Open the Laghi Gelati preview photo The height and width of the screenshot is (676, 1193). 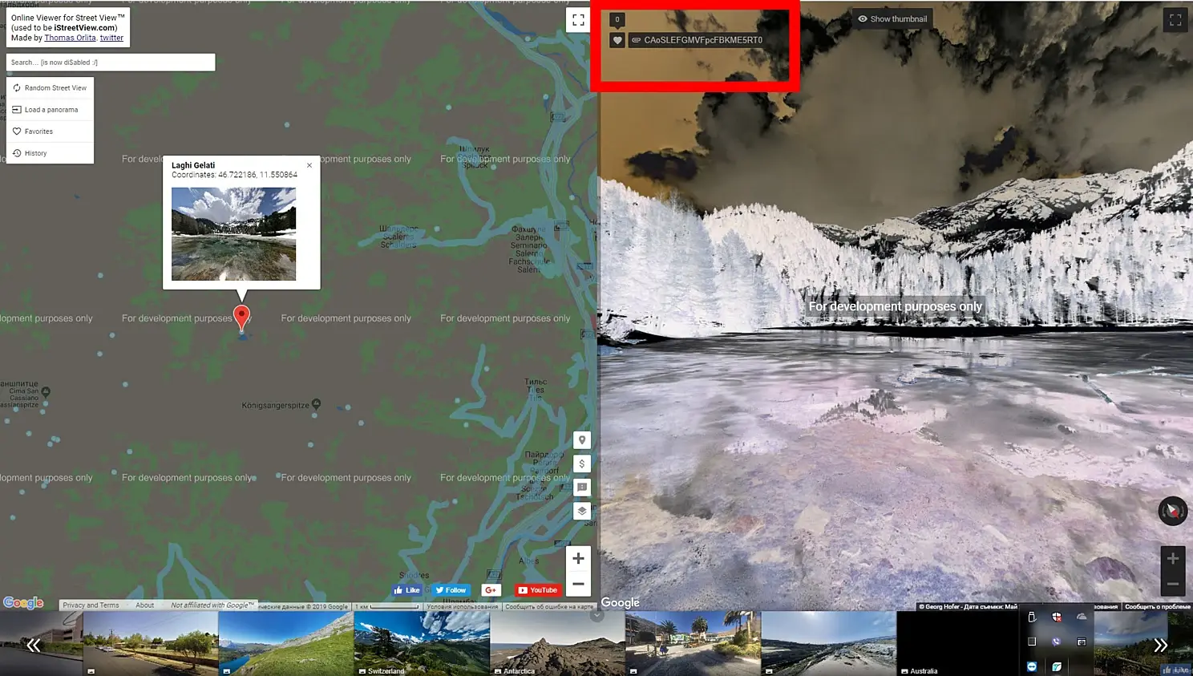[233, 233]
